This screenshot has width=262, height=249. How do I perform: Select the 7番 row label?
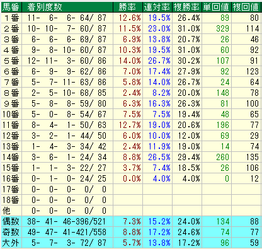coord(11,82)
